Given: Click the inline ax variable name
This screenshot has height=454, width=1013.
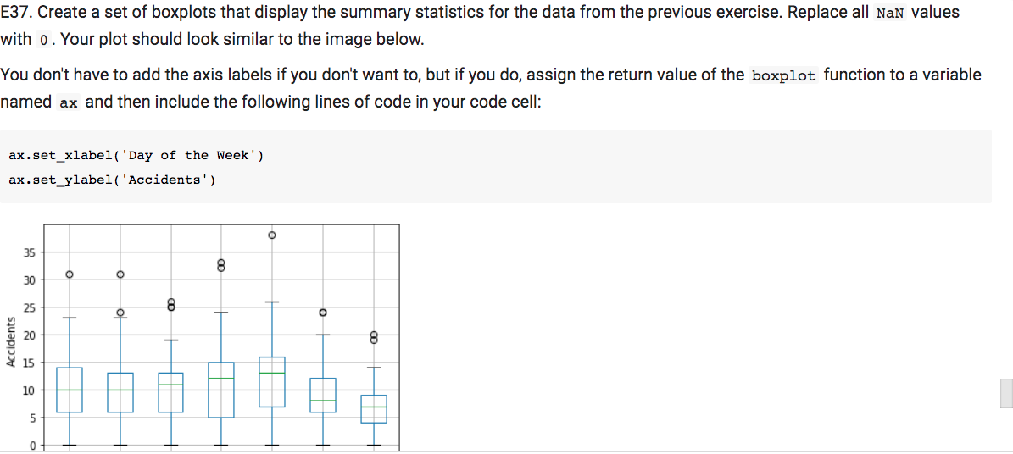Looking at the screenshot, I should click(69, 103).
